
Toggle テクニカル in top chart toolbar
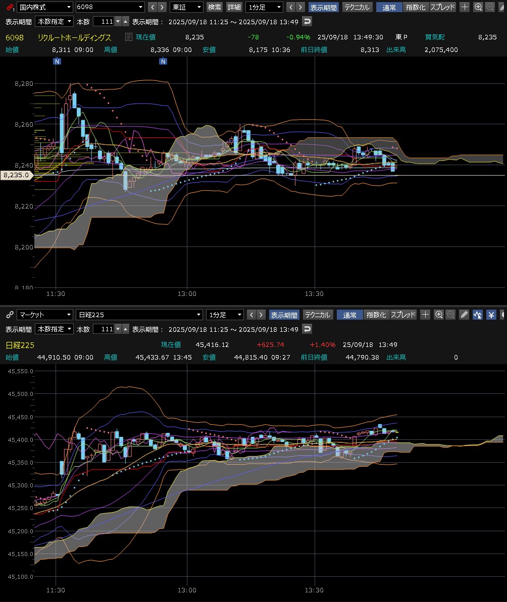(x=357, y=7)
